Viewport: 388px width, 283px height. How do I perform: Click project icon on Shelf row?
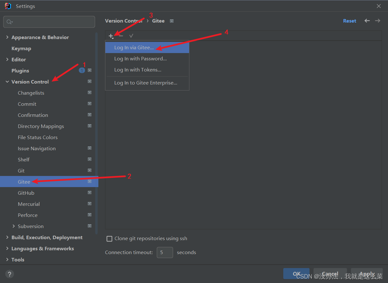pyautogui.click(x=89, y=159)
